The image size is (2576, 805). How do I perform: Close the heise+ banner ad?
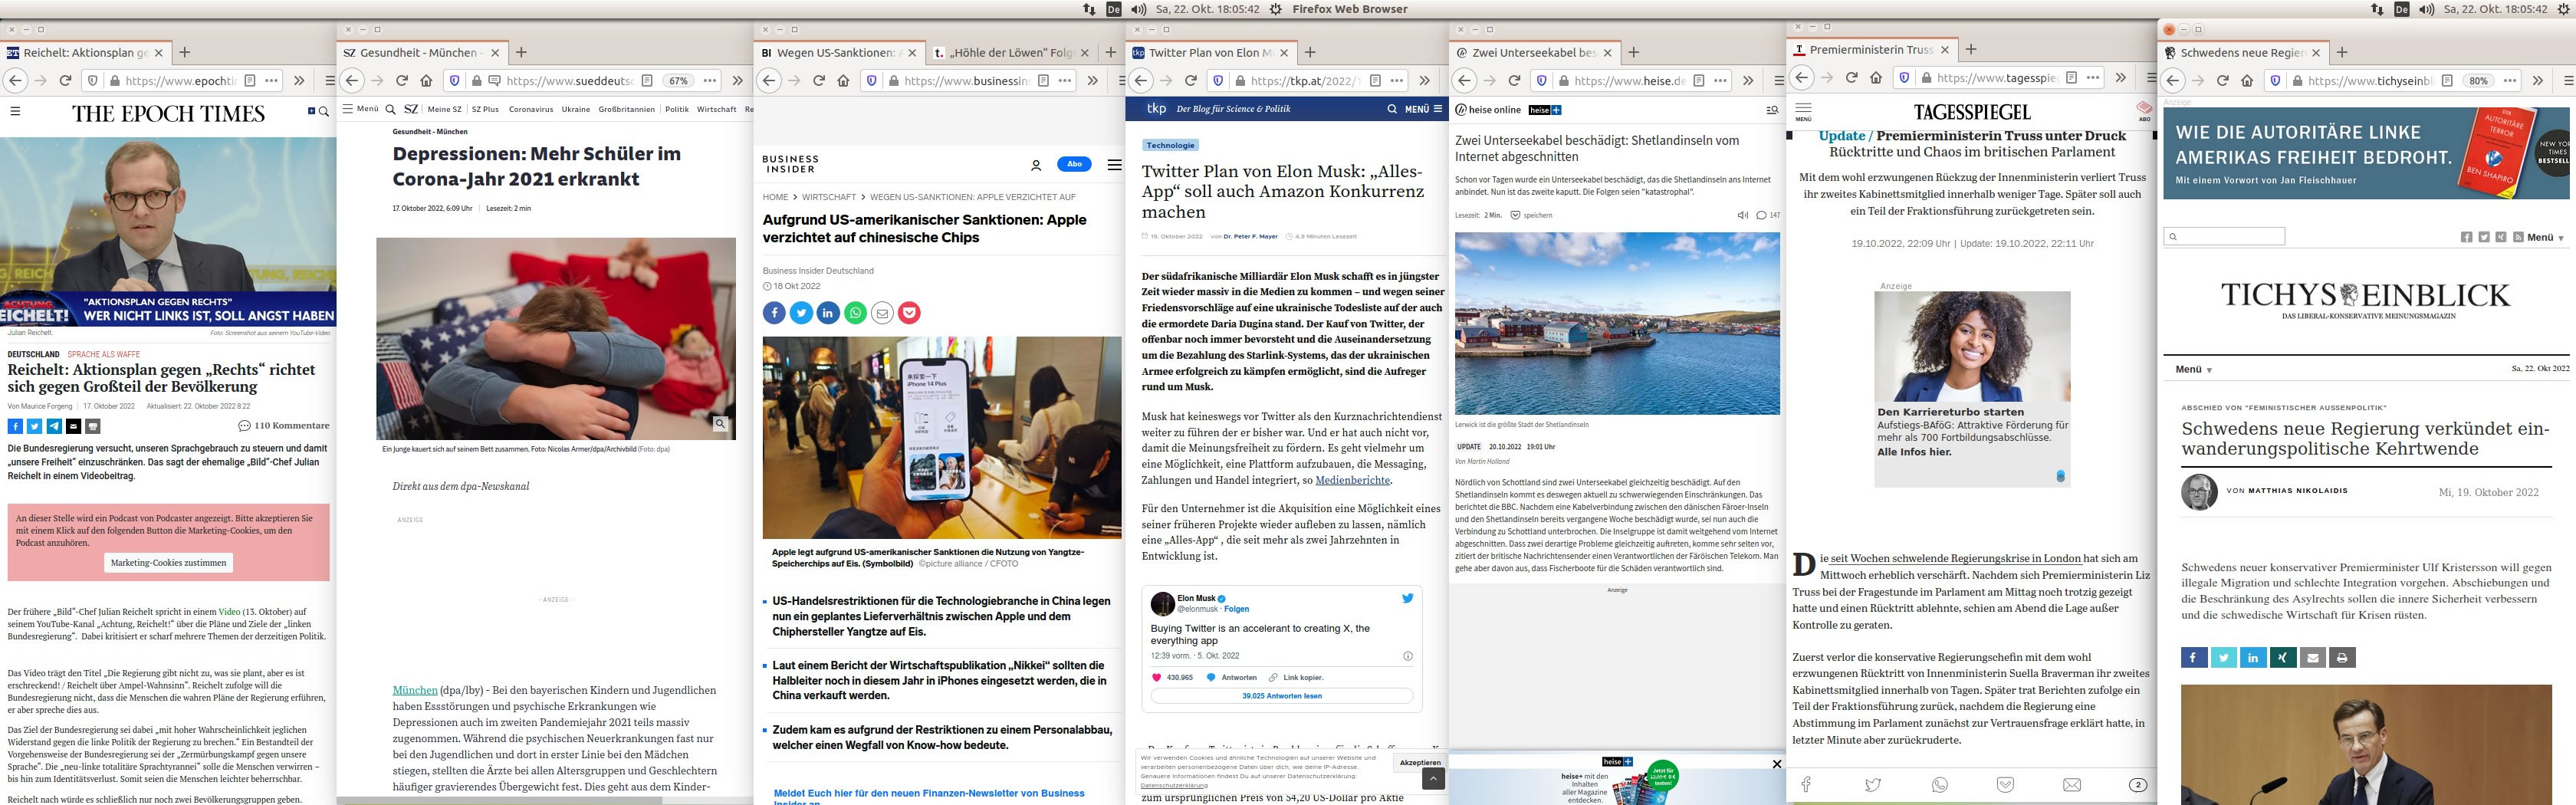point(1777,764)
